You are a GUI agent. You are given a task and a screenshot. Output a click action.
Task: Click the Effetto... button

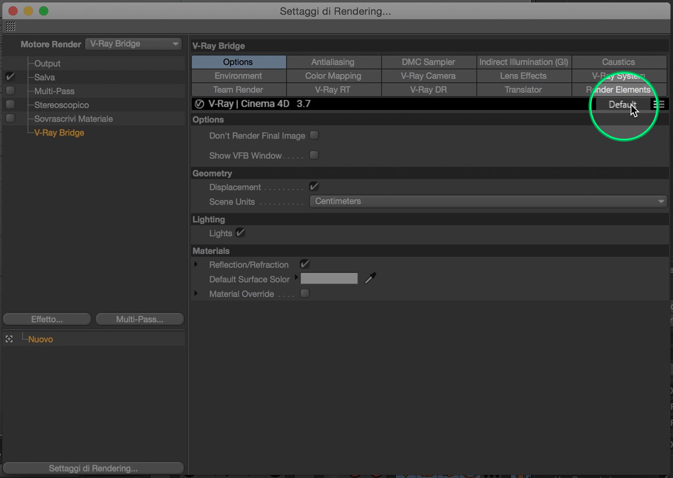point(47,319)
